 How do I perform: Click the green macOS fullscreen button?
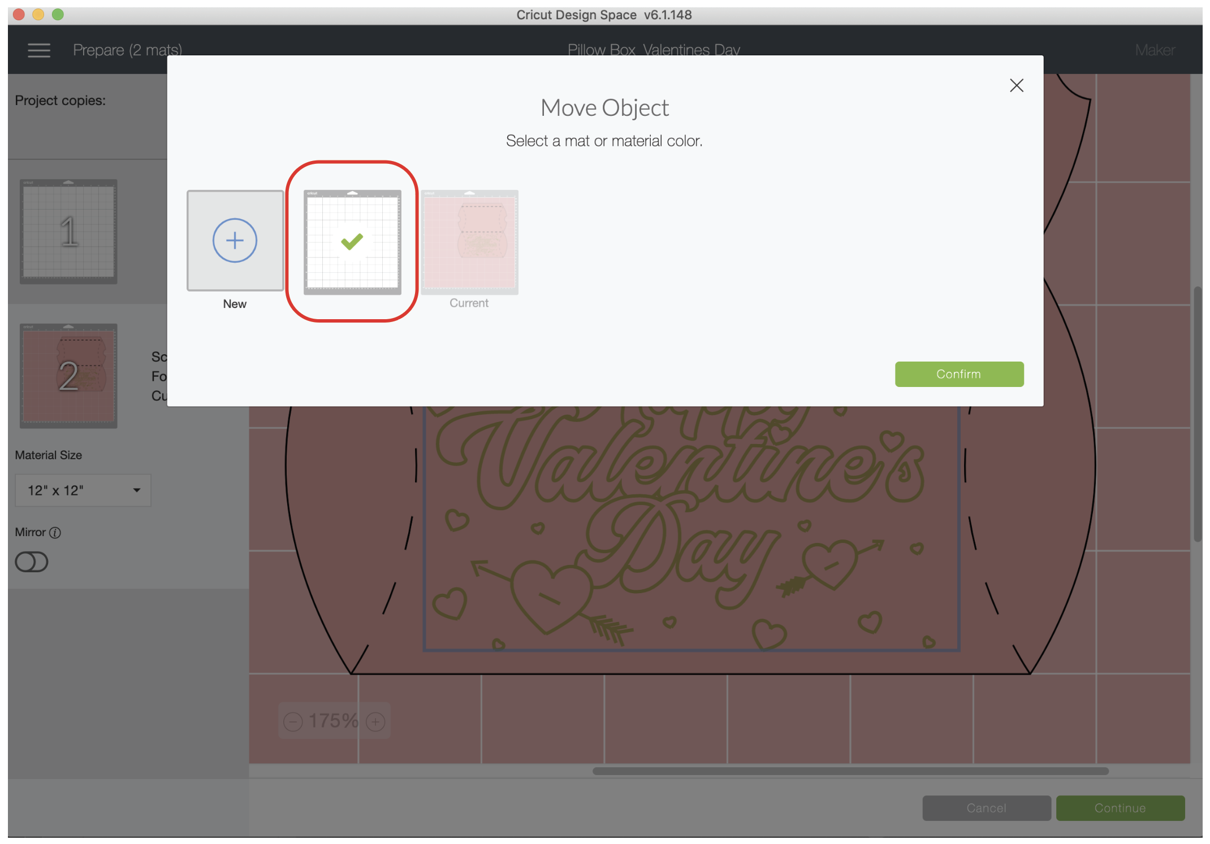click(58, 15)
